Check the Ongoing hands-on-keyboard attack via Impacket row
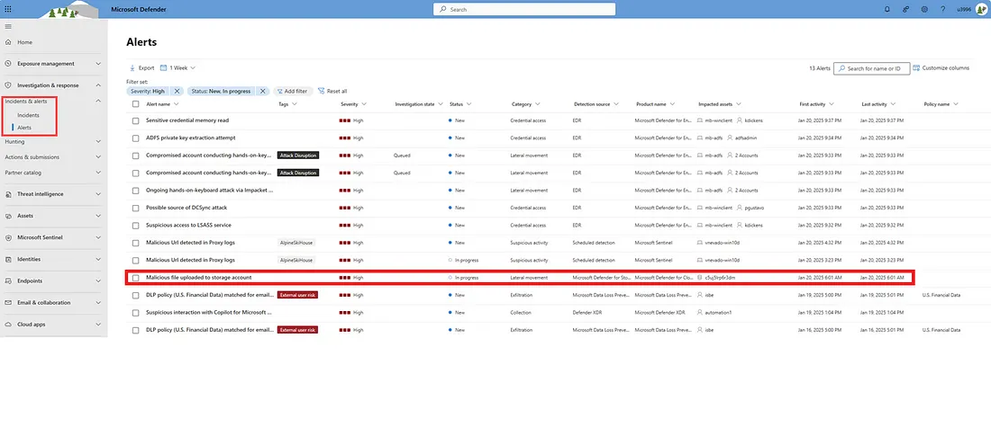The image size is (991, 427). [x=136, y=190]
